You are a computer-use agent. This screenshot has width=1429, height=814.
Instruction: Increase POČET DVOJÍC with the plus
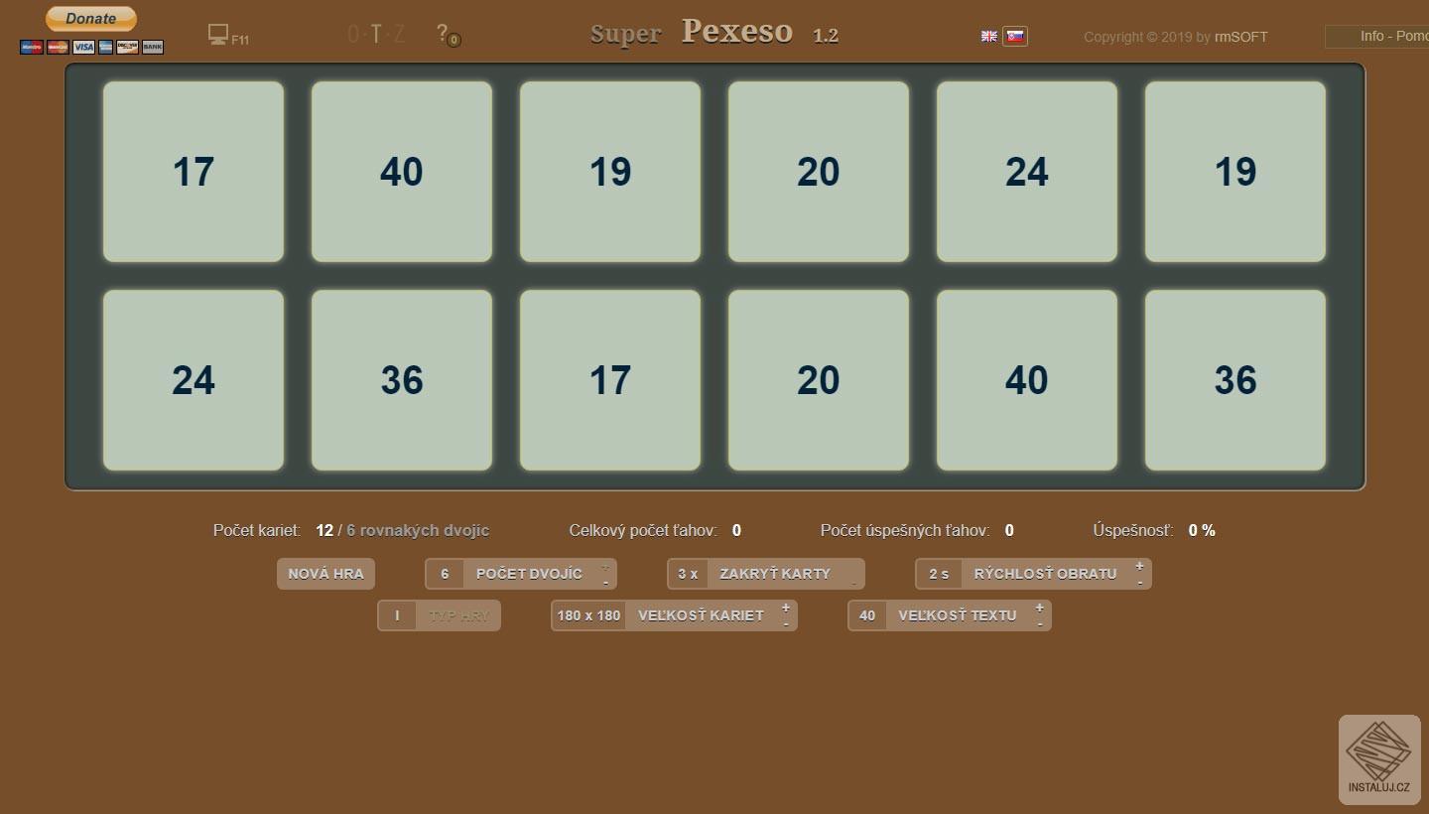[605, 567]
